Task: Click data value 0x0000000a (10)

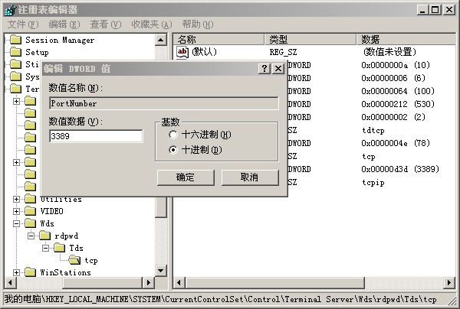Action: click(x=396, y=65)
